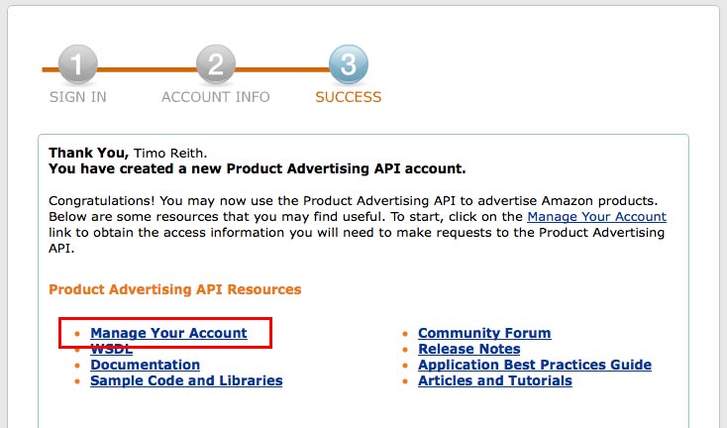Select the SIGN IN step label
The height and width of the screenshot is (428, 727).
point(78,97)
